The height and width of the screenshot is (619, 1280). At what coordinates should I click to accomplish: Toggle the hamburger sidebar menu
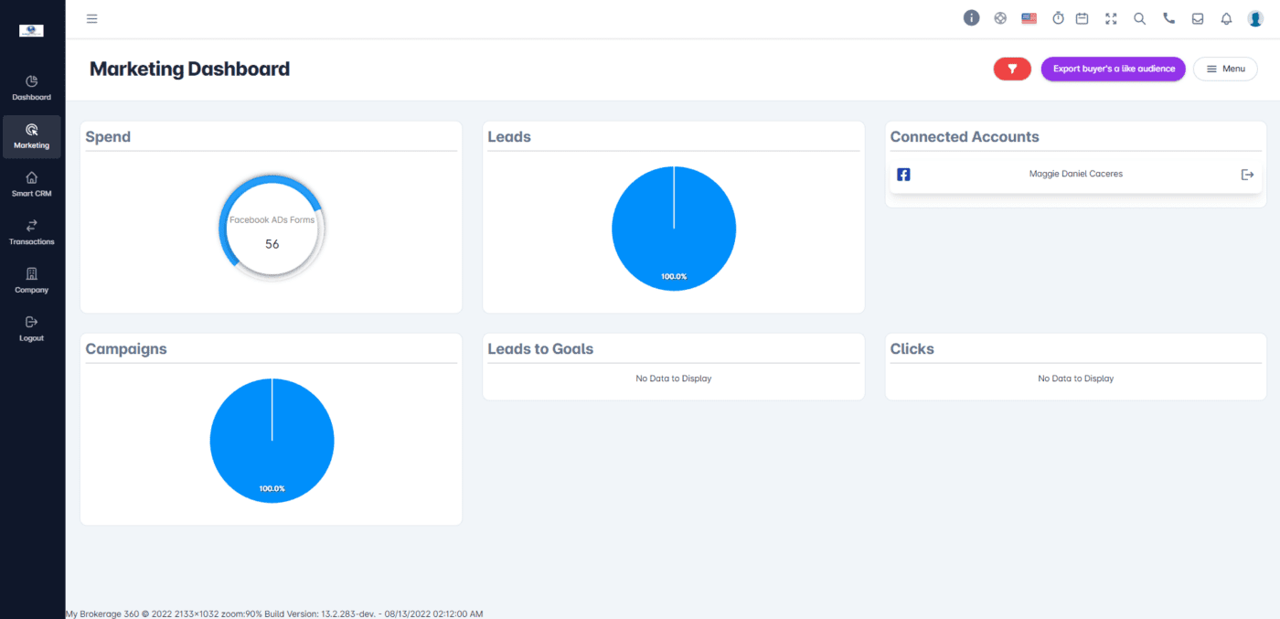pyautogui.click(x=91, y=18)
